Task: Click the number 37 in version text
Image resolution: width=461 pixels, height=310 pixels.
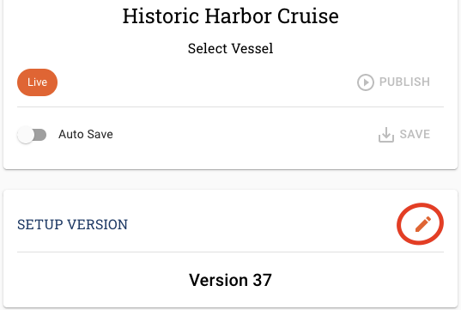Action: click(262, 280)
